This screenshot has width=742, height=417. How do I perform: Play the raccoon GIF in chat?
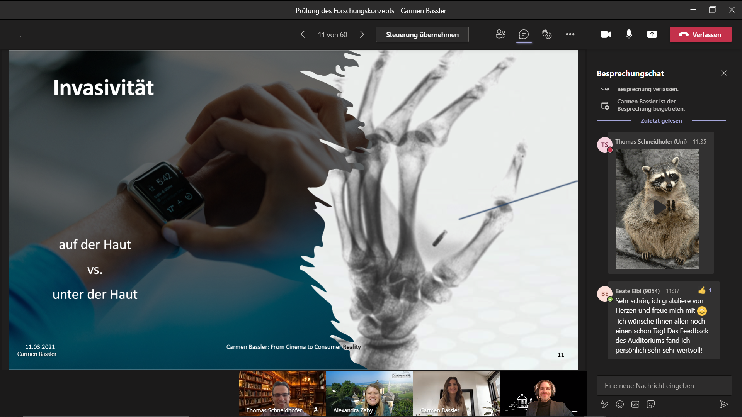[x=657, y=208]
